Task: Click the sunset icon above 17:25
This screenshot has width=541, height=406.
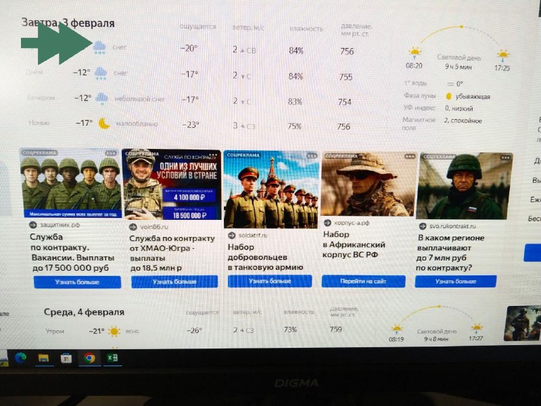Action: 502,54
